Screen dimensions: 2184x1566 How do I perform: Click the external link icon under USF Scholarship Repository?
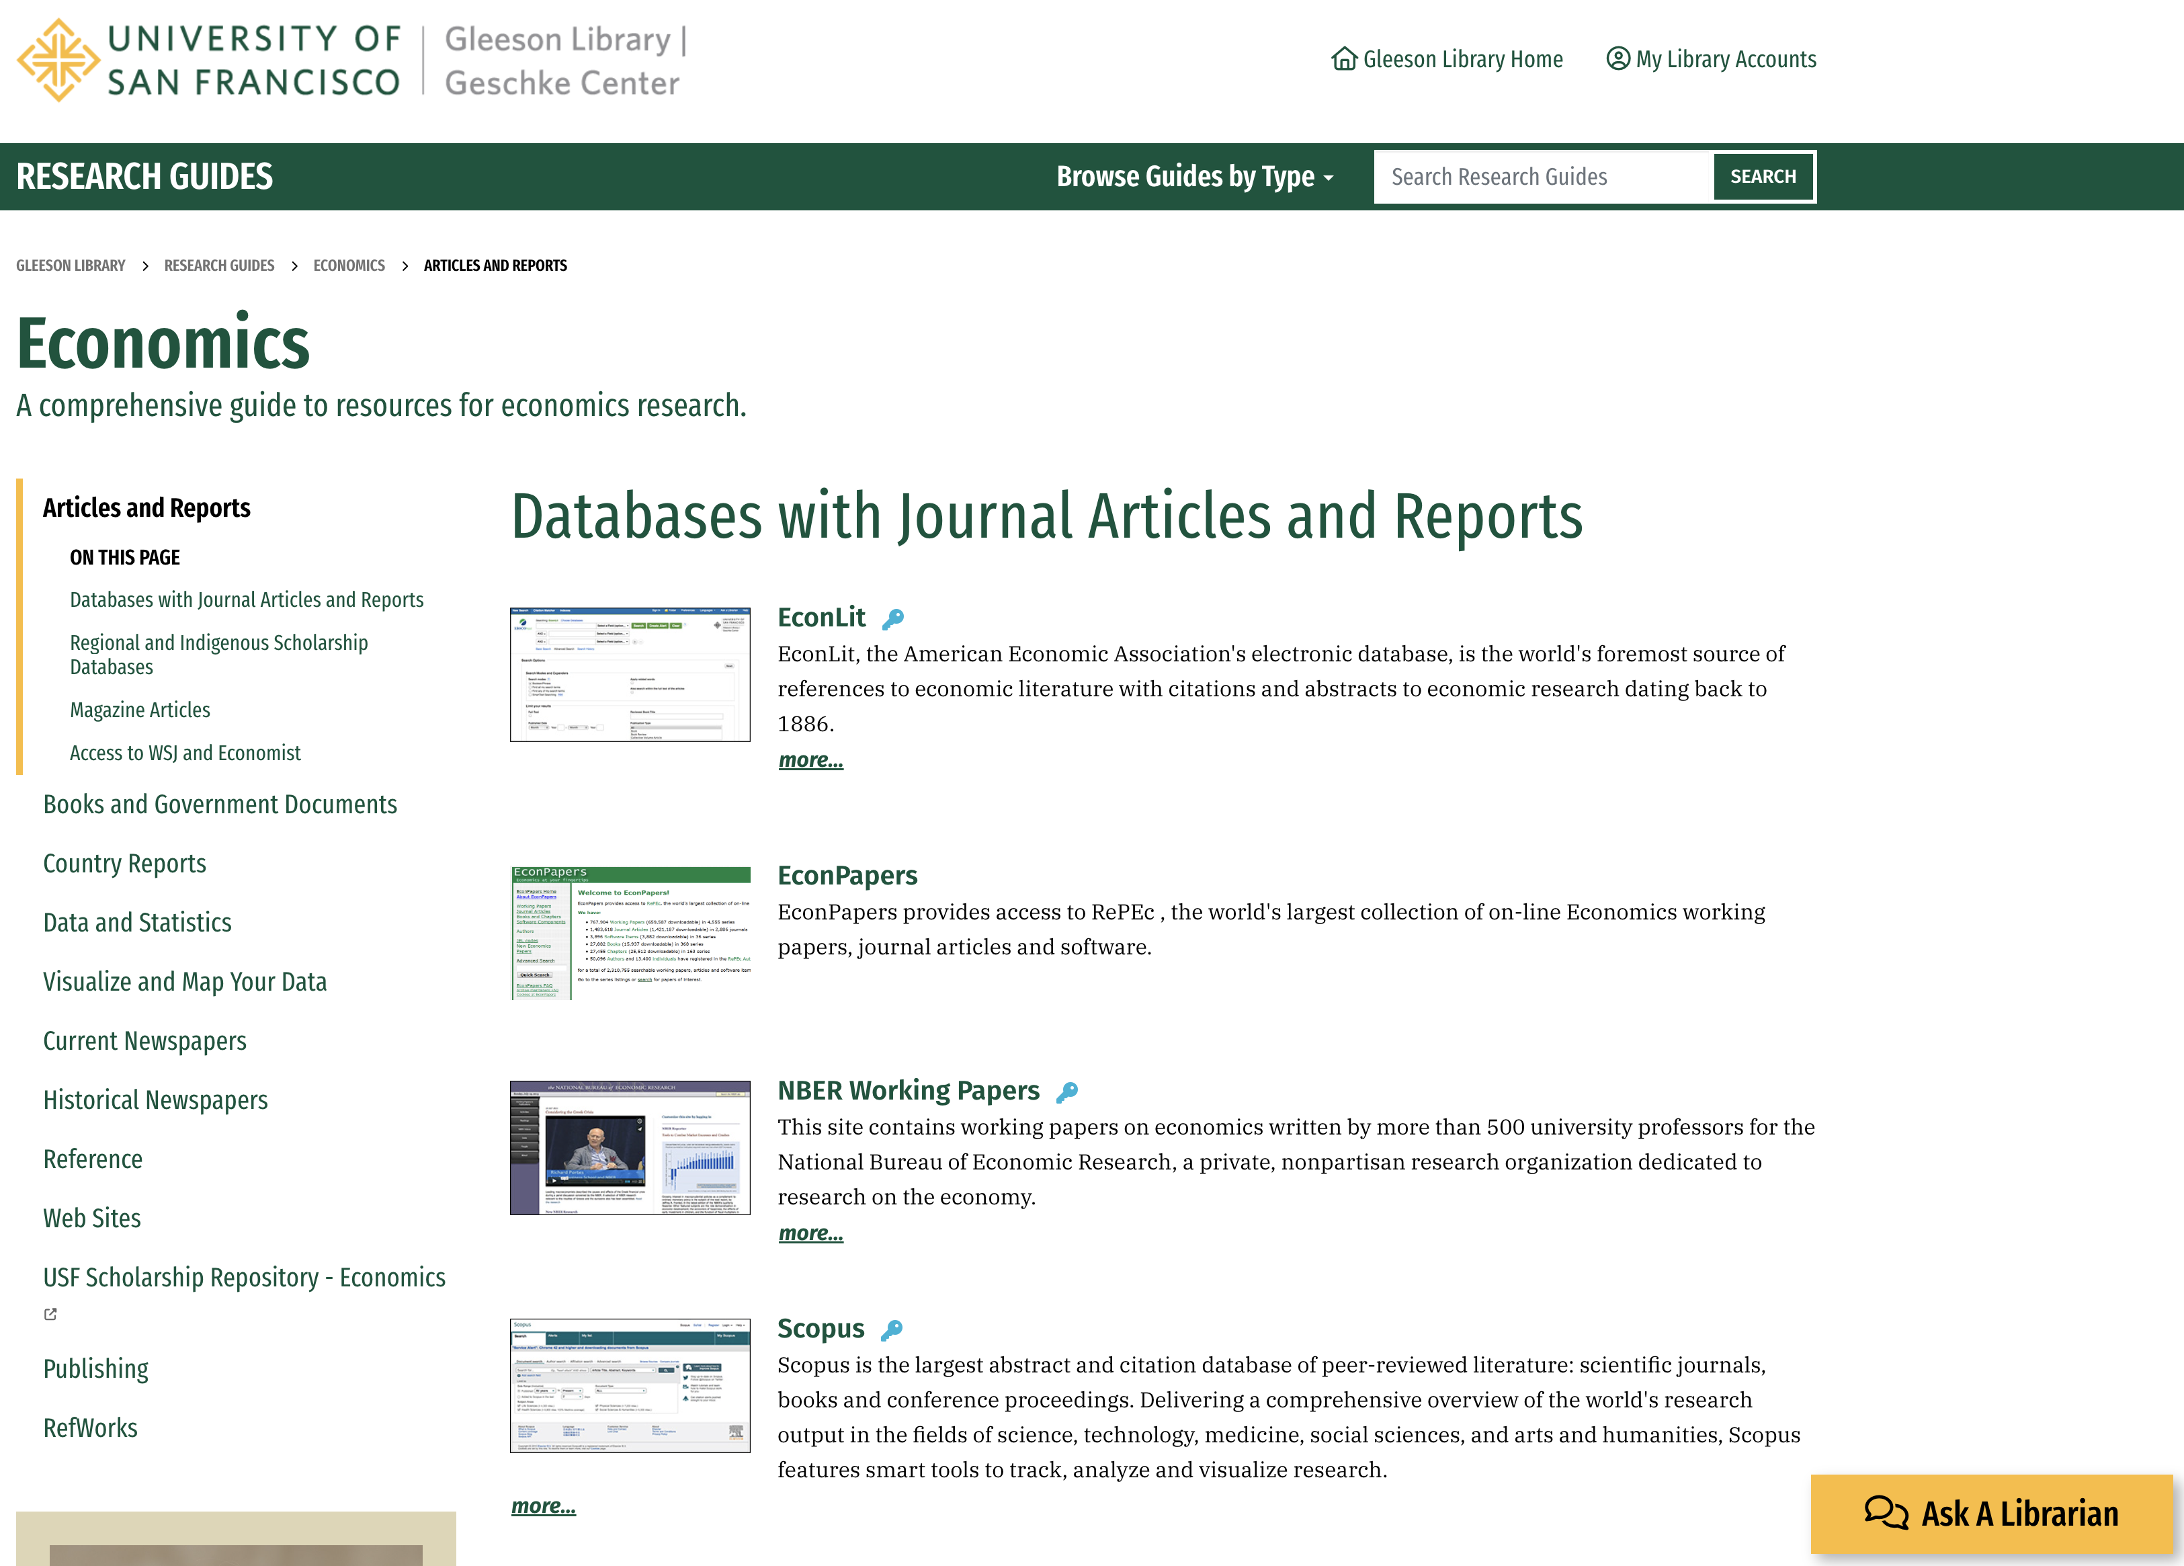[x=50, y=1314]
